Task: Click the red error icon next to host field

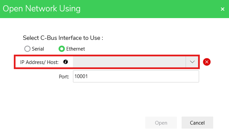Action: pos(207,62)
